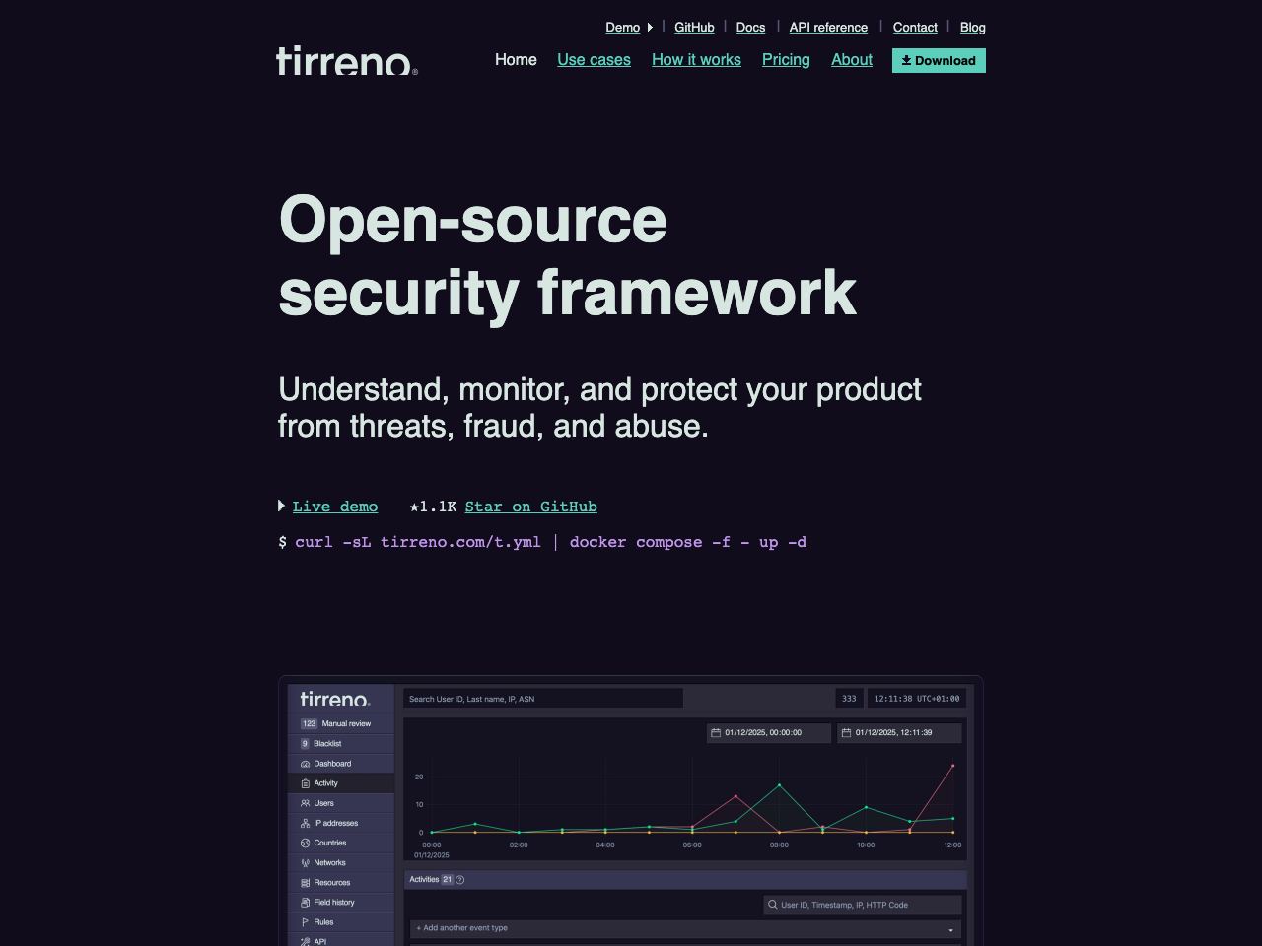This screenshot has width=1262, height=946.
Task: Click Star on GitHub
Action: click(530, 506)
